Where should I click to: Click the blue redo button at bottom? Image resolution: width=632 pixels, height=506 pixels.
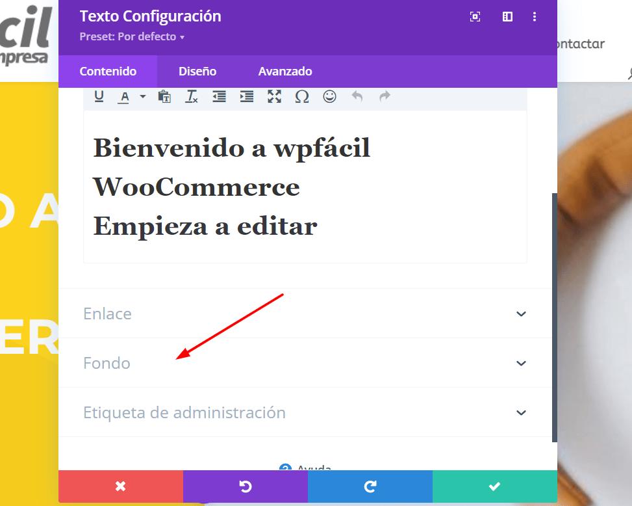pyautogui.click(x=370, y=486)
